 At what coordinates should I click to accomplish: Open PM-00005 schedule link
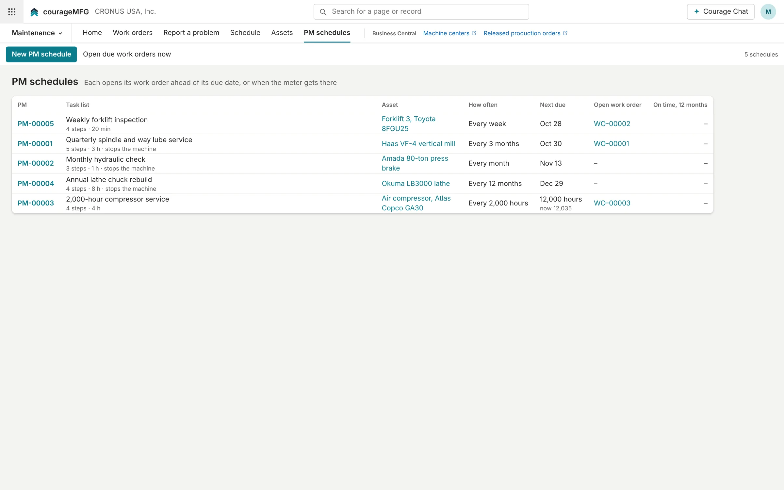click(36, 124)
